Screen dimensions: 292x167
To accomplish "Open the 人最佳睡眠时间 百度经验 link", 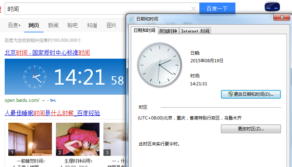I will [x=52, y=113].
